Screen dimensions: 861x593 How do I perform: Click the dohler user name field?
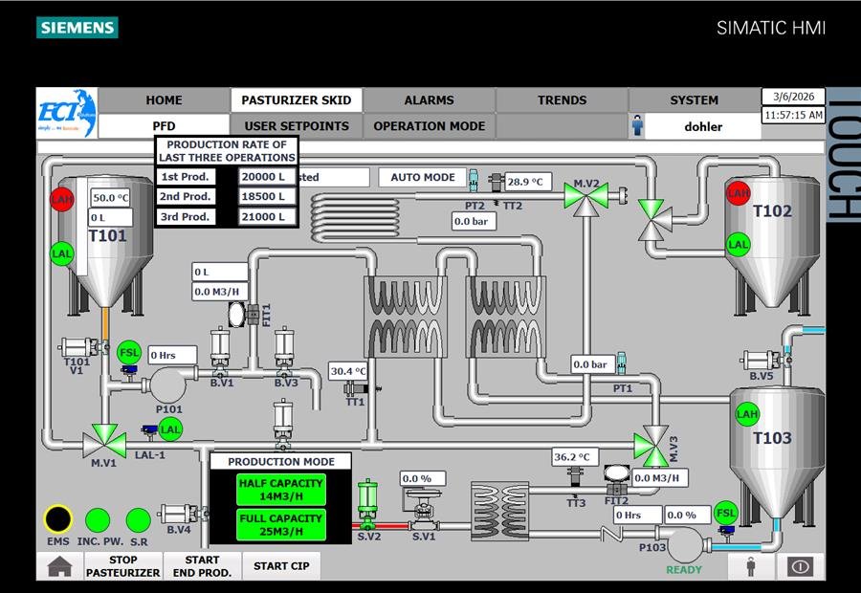point(703,126)
